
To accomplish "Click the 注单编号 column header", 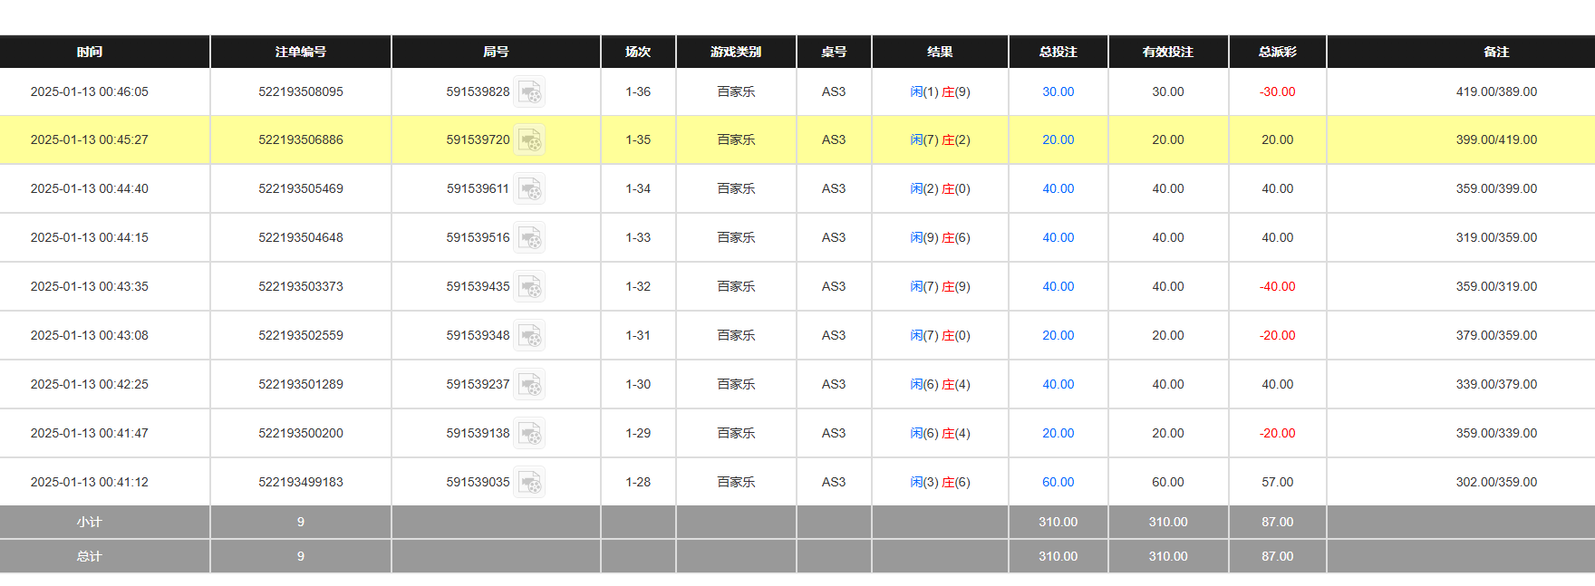I will (301, 53).
